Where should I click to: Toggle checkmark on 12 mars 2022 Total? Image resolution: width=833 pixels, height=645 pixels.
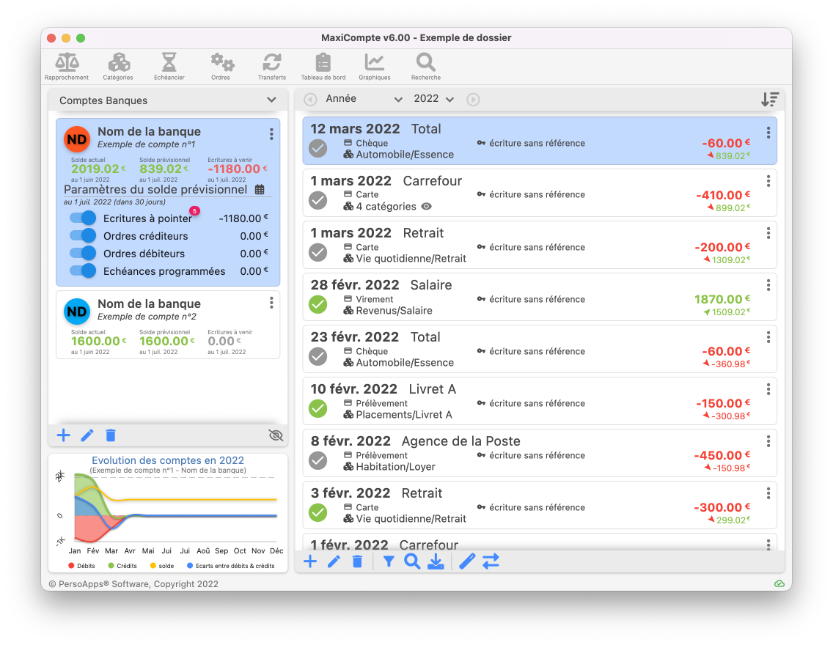318,149
